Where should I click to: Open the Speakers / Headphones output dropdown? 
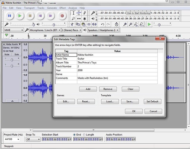pyautogui.click(x=103, y=30)
